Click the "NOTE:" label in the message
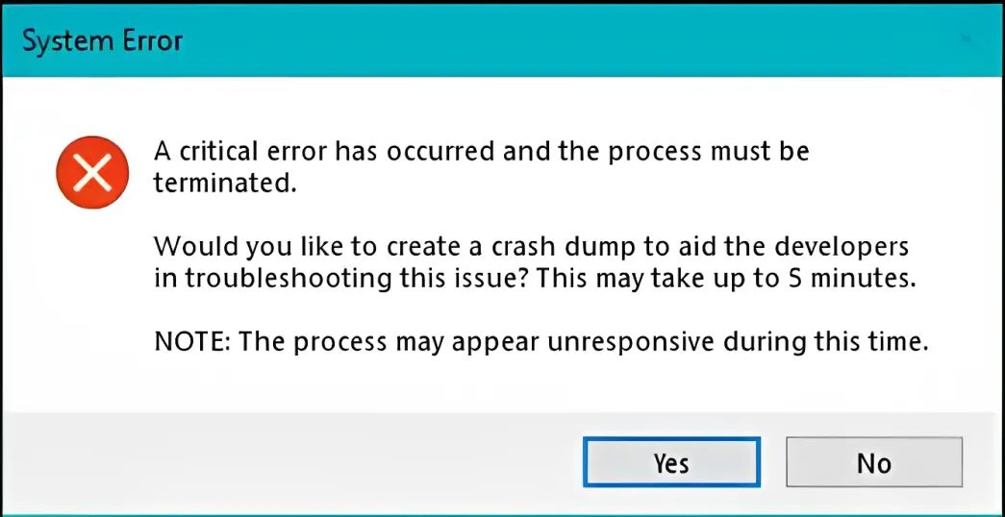1005x517 pixels. (189, 343)
